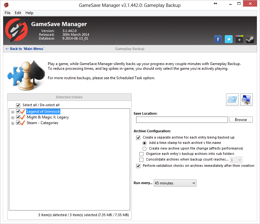Click the GameSave Manager logo in the header
This screenshot has height=224, width=260.
(x=16, y=30)
